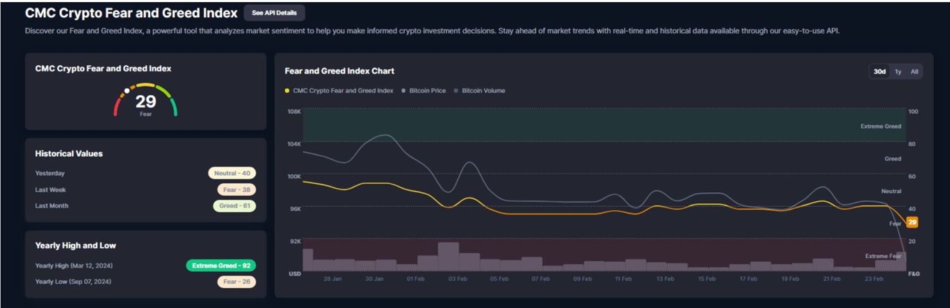Click the tall volume bar near 03 Feb
The image size is (950, 308).
pos(448,256)
